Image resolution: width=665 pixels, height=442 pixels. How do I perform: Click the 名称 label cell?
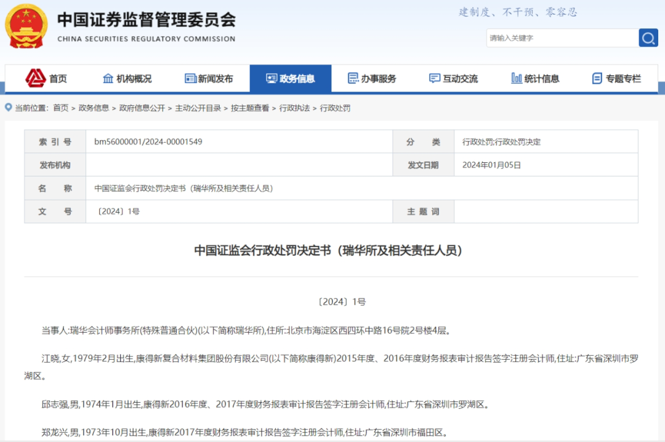click(x=55, y=188)
